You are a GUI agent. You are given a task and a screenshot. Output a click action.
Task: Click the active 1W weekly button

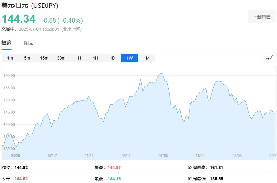[129, 58]
